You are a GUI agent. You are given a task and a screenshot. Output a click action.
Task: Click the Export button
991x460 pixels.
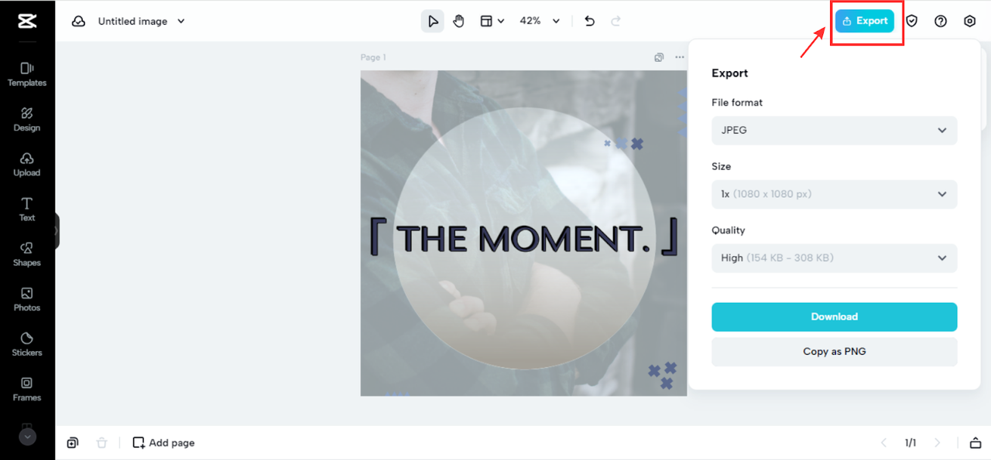[865, 21]
